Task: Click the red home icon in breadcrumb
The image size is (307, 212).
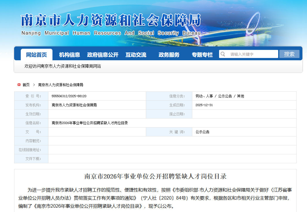Action: [19, 85]
